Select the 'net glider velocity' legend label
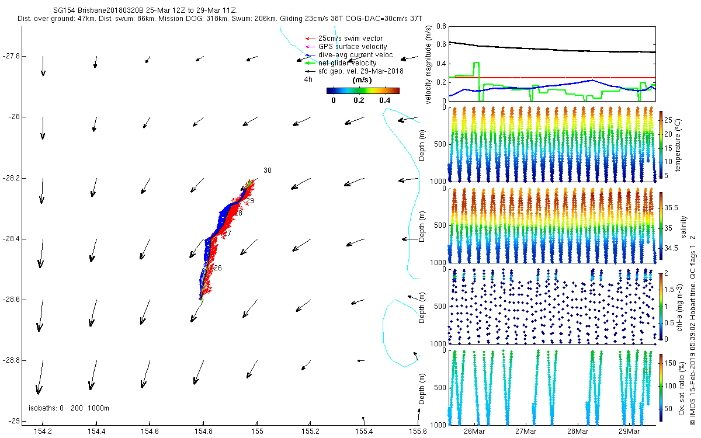Viewport: 701px width, 438px height. 348,63
